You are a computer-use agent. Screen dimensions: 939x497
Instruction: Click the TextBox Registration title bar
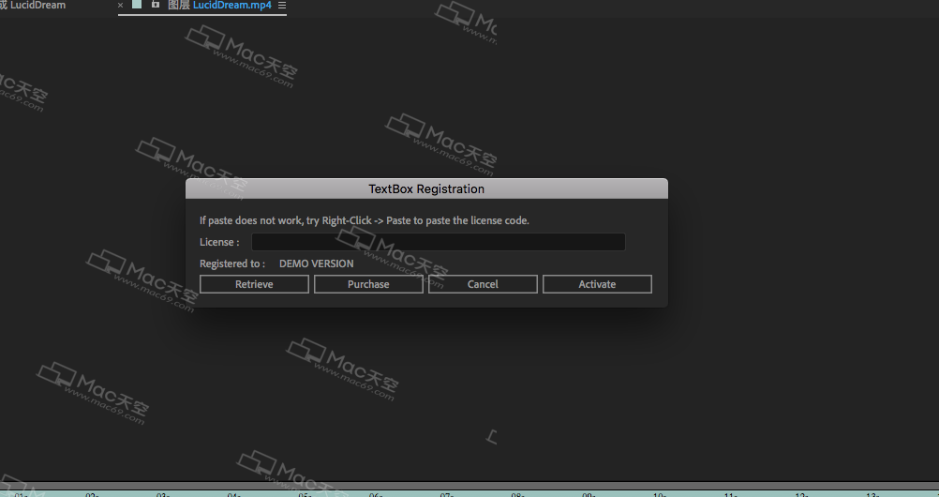click(426, 188)
